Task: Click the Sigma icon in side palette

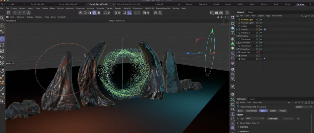Action: pyautogui.click(x=232, y=114)
